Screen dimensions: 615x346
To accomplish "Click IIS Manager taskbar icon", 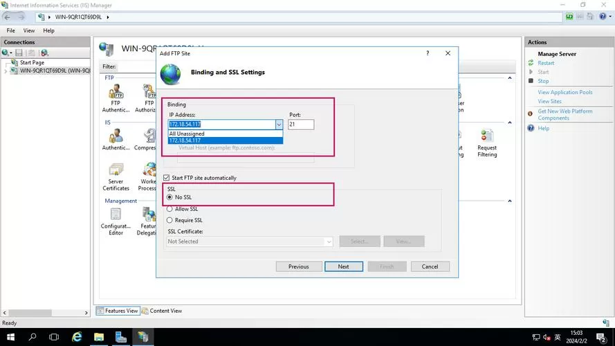I will [143, 337].
